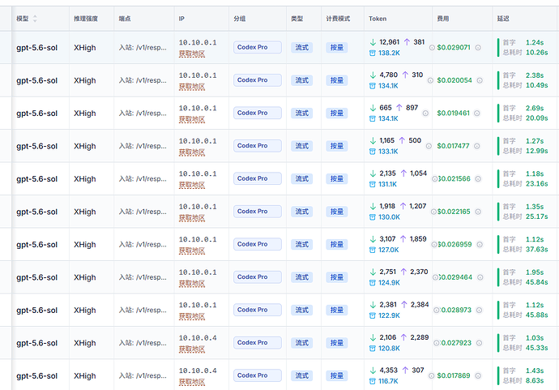Click the cache icon next to 127.0K
Image resolution: width=559 pixels, height=390 pixels.
pyautogui.click(x=372, y=250)
